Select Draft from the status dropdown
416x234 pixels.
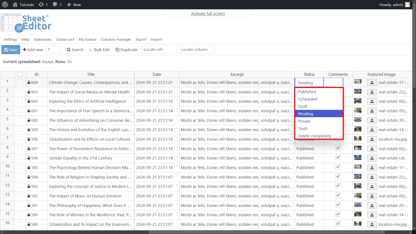[303, 106]
